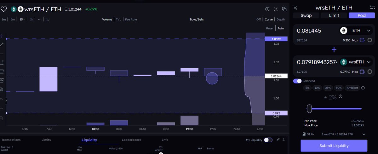Click the swap indicator circle on the chart

click(x=212, y=78)
